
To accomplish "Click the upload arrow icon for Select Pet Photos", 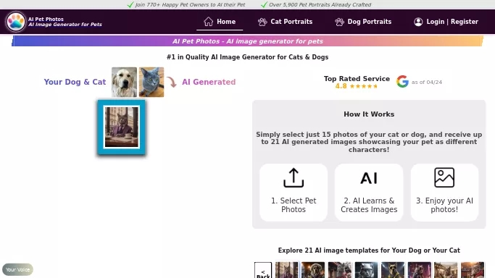I will click(294, 178).
